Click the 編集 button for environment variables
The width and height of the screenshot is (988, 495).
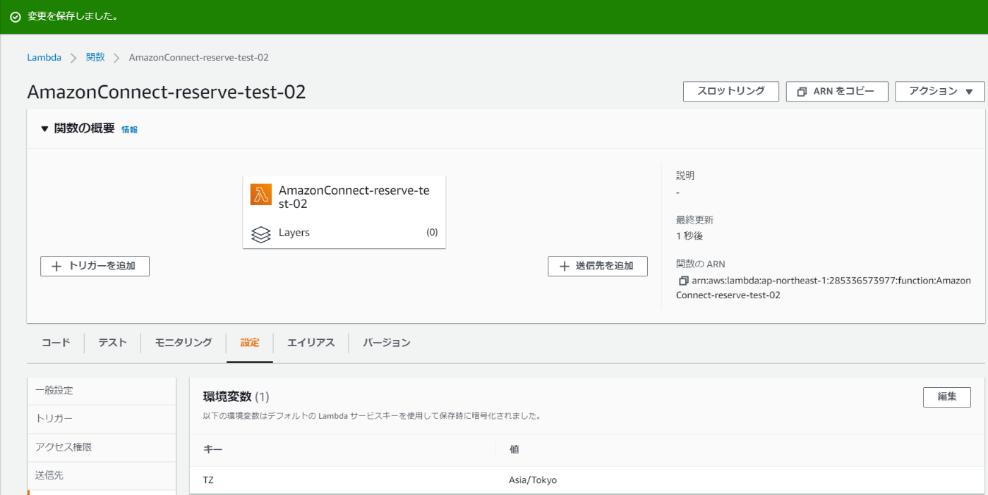(947, 397)
